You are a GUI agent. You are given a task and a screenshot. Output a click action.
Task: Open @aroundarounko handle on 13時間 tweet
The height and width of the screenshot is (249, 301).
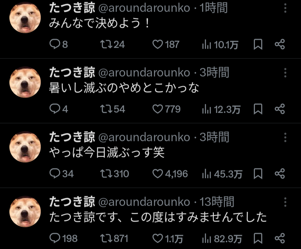(144, 202)
